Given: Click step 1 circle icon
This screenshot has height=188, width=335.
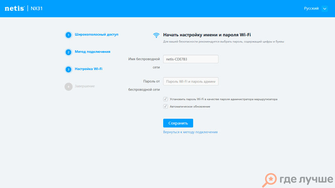Looking at the screenshot, I should 68,35.
